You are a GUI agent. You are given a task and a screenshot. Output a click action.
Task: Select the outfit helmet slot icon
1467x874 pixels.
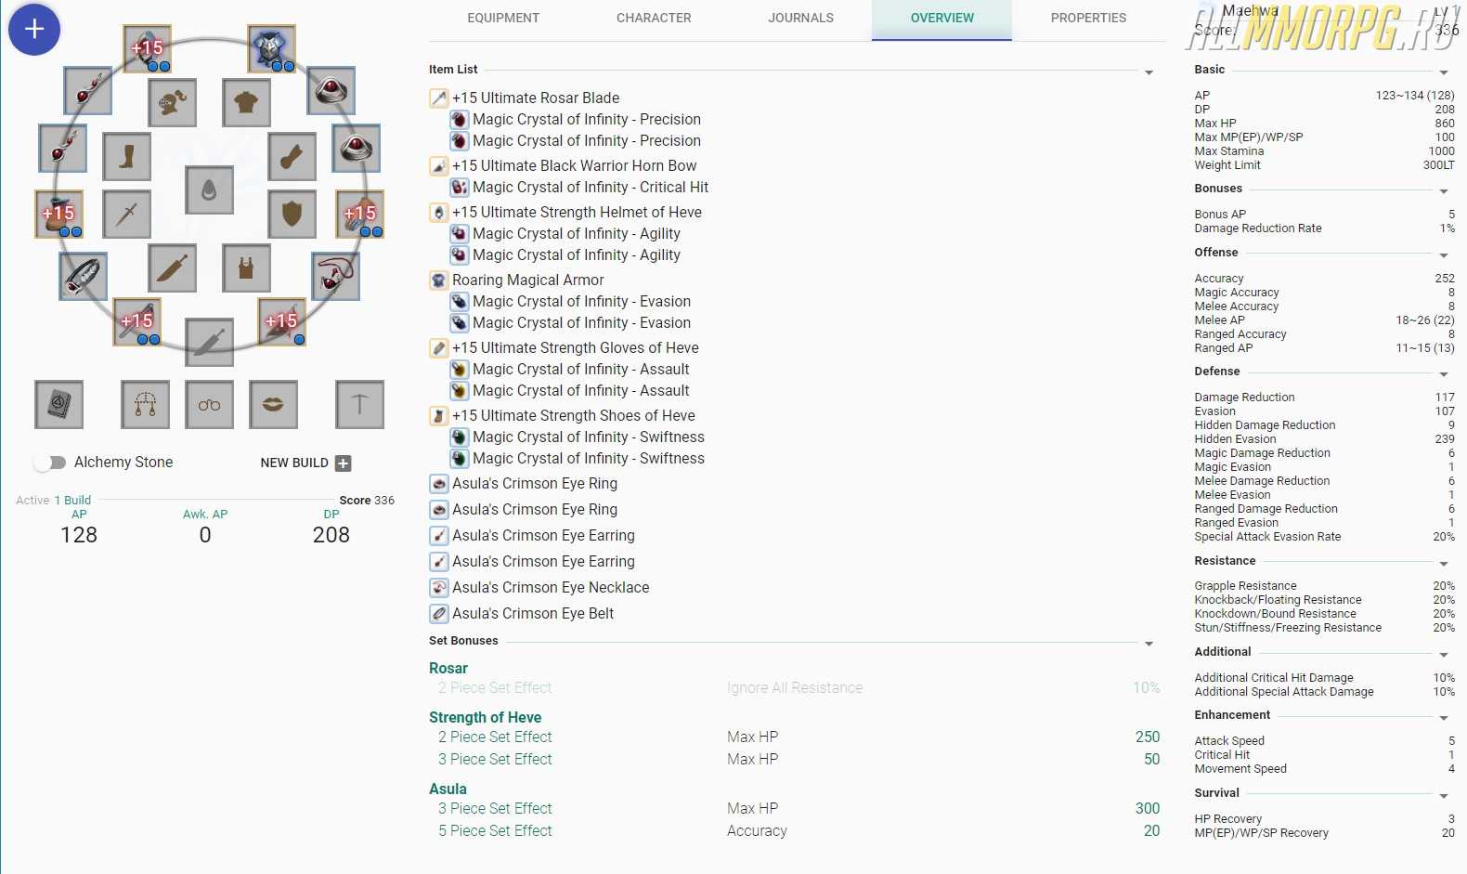[172, 102]
